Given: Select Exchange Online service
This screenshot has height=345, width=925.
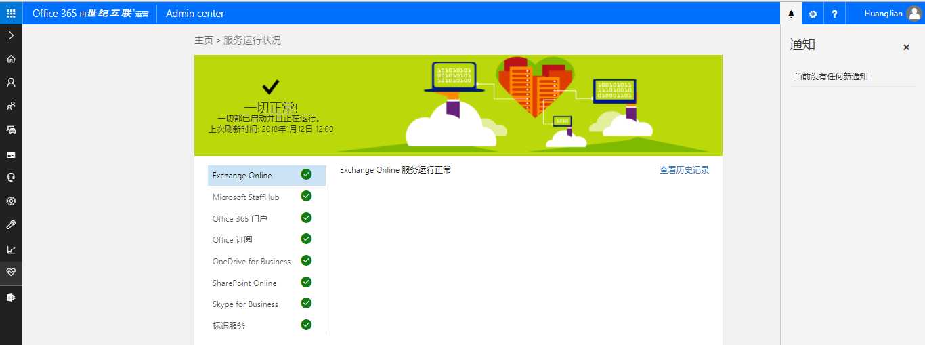Looking at the screenshot, I should (x=267, y=175).
